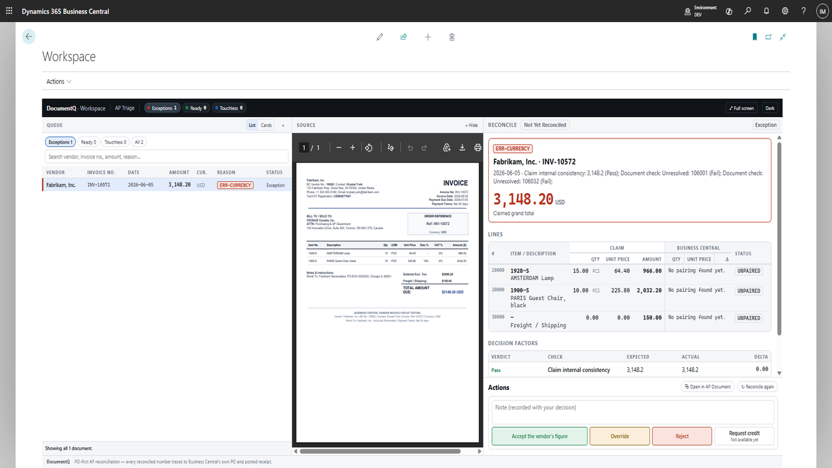832x468 pixels.
Task: Click the trash delete icon
Action: [x=452, y=37]
